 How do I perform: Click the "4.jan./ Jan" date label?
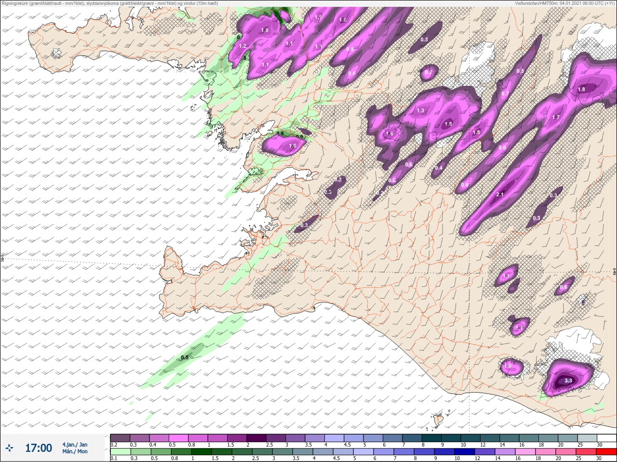point(75,445)
